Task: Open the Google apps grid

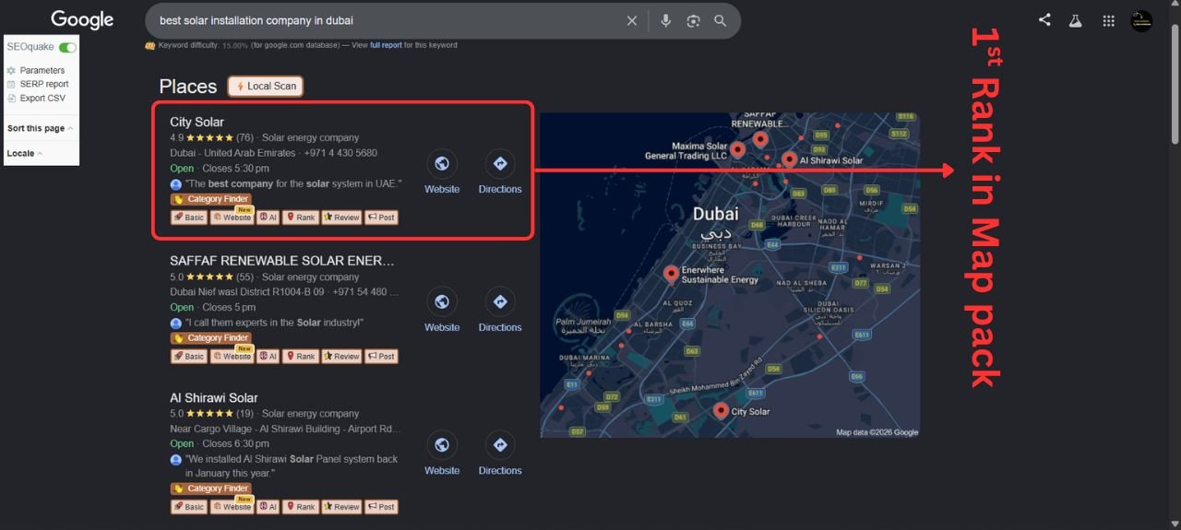Action: point(1109,20)
